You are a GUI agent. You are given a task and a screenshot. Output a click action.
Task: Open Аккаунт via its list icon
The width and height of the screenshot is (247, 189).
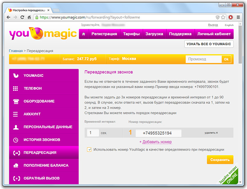(x=16, y=114)
